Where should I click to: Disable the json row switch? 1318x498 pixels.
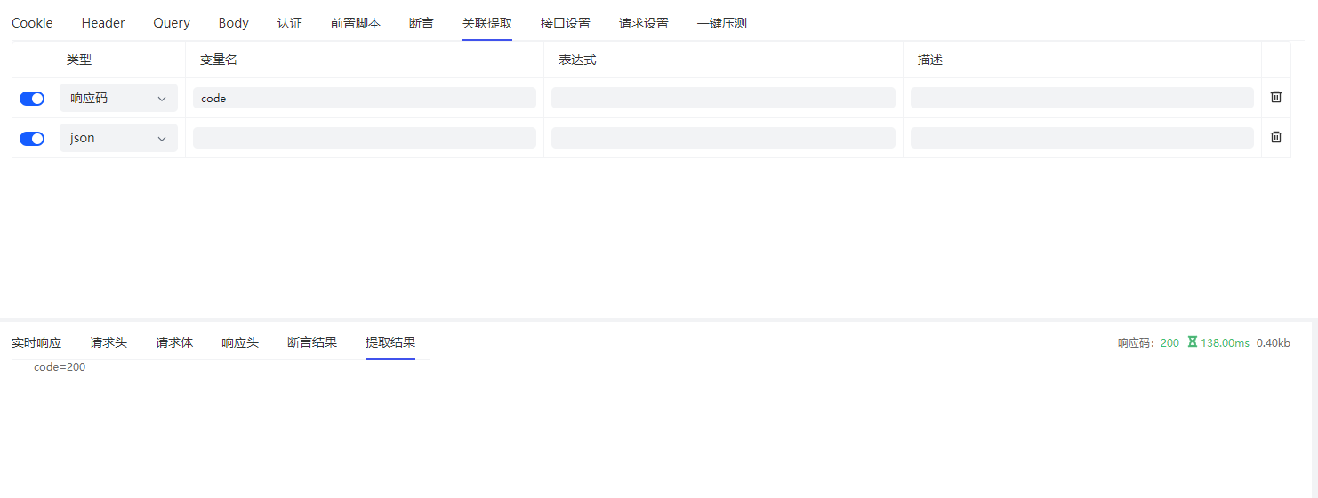click(x=32, y=139)
